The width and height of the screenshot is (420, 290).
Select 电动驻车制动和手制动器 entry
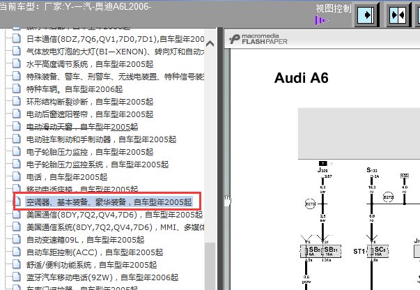(101, 139)
